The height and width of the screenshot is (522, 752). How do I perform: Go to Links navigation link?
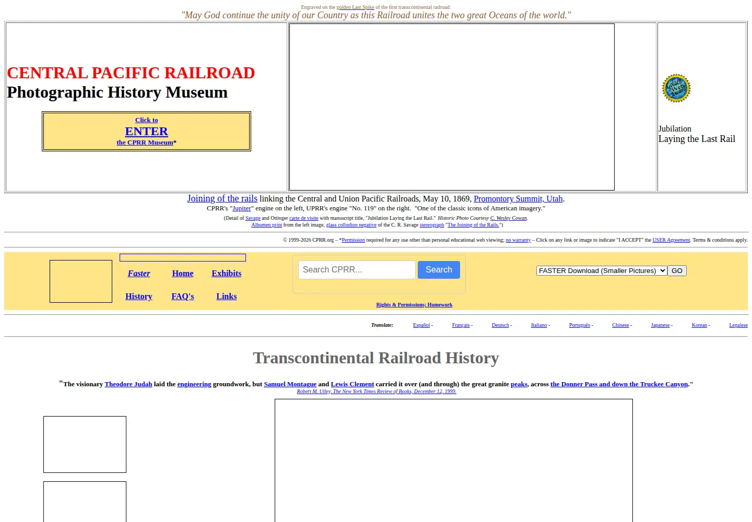(x=227, y=296)
